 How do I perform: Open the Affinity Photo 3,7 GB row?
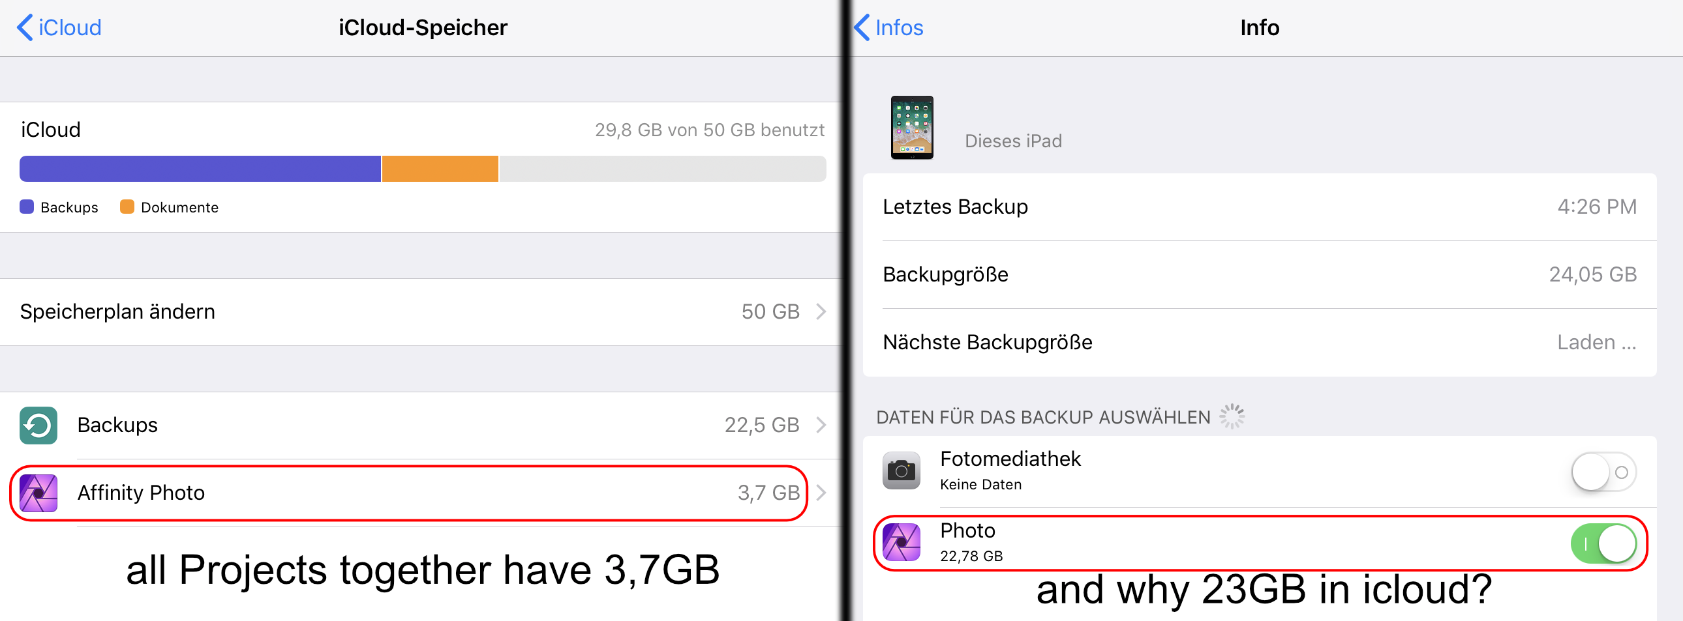click(421, 493)
